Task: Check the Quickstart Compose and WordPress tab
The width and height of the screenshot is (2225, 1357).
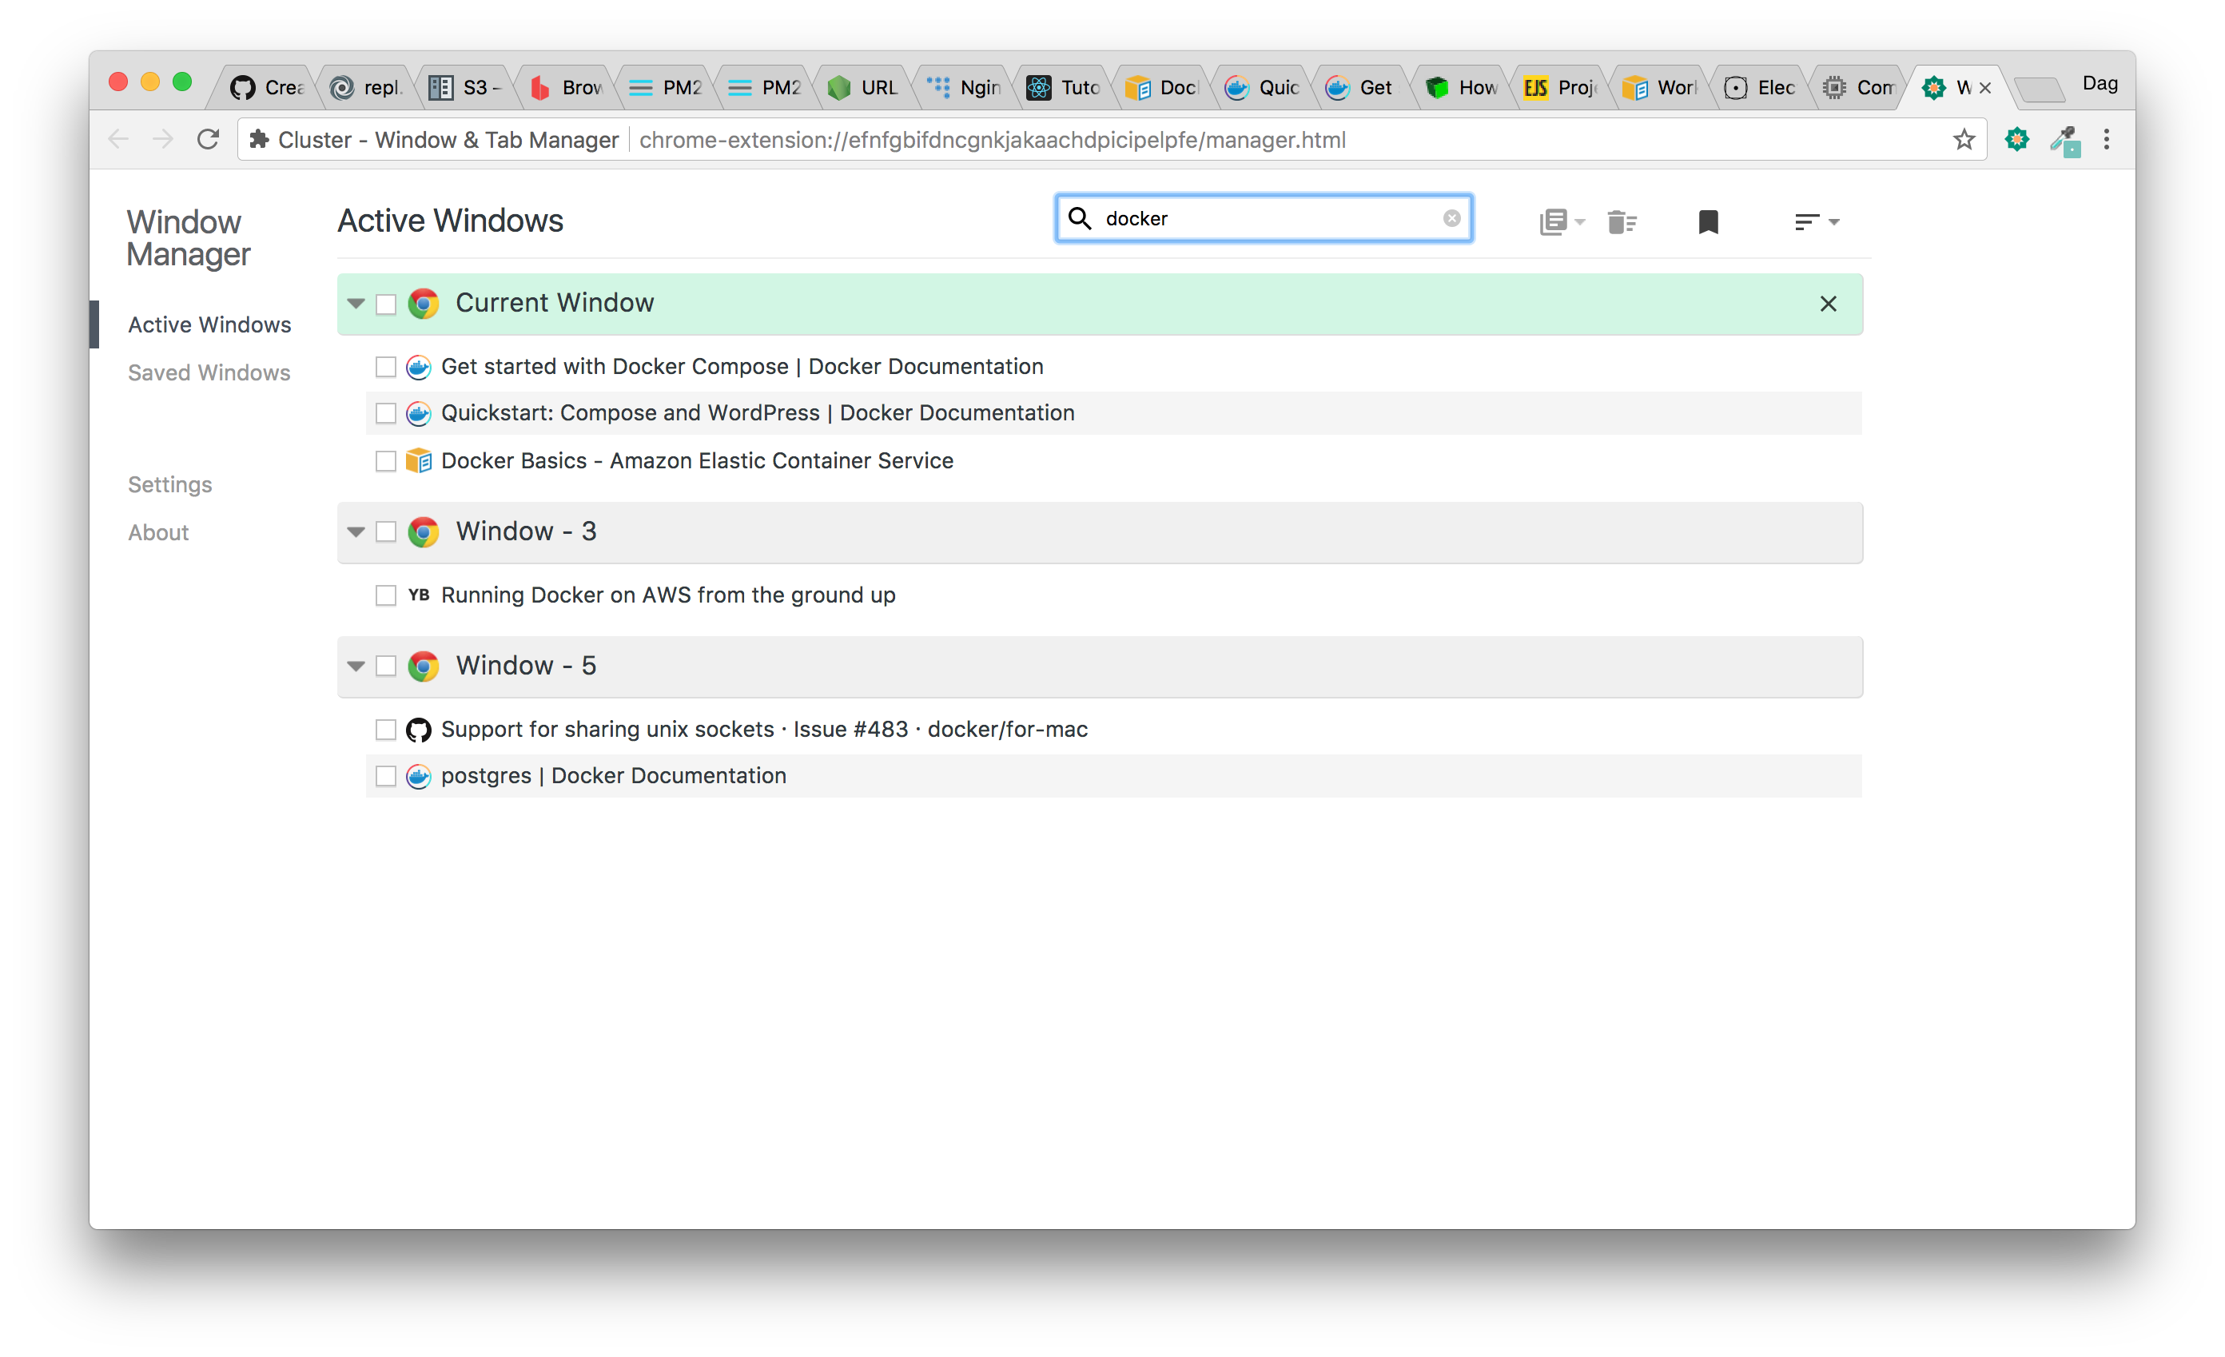Action: [385, 413]
